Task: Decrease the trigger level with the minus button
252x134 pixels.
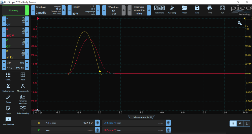Action: click(x=70, y=10)
